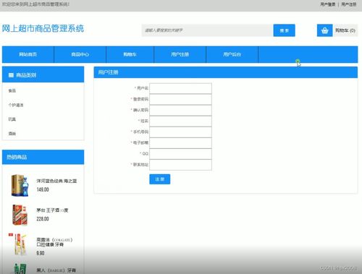The width and height of the screenshot is (362, 274).
Task: Click the 确认密码 input field
Action: click(180, 111)
